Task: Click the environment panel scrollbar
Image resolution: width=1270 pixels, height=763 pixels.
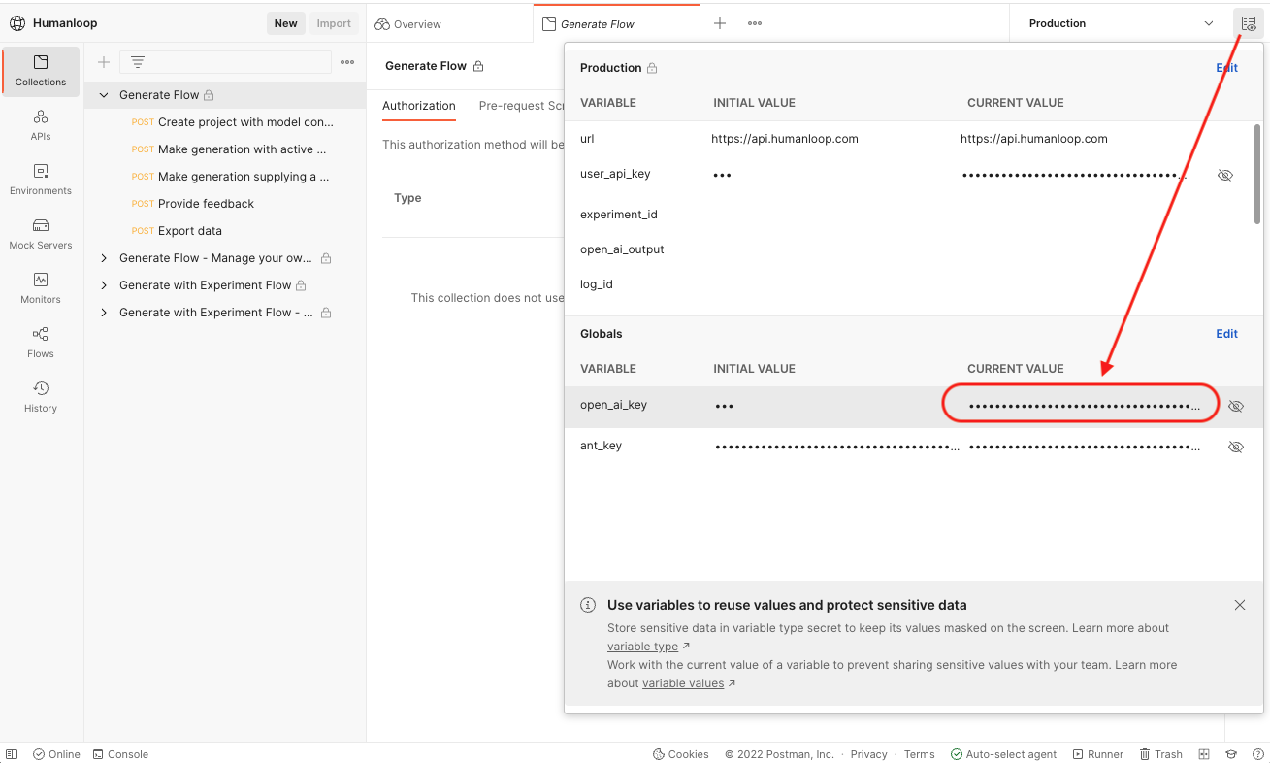Action: [x=1258, y=175]
